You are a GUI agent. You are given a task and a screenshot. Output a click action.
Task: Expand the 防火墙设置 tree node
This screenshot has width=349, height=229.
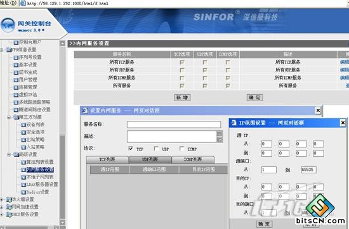coord(1,200)
